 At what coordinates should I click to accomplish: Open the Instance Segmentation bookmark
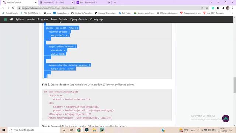105,13
